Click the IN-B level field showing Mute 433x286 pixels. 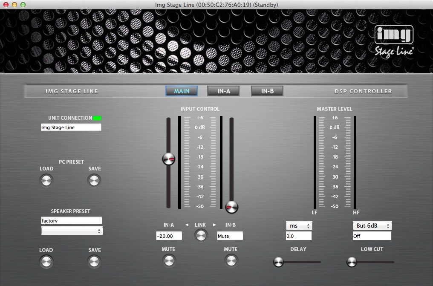pyautogui.click(x=230, y=236)
